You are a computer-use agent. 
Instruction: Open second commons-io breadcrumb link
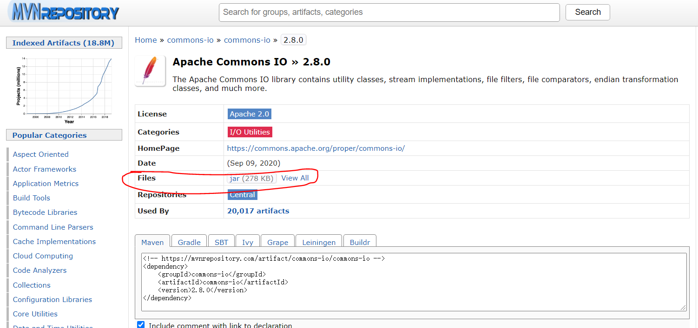point(247,40)
